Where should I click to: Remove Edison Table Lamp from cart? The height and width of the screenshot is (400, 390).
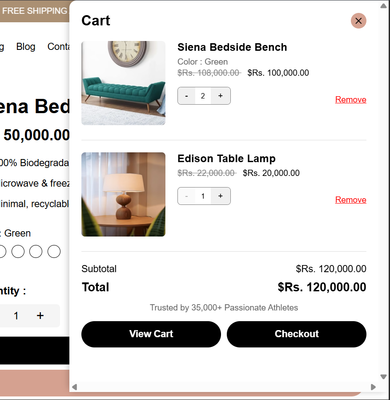pyautogui.click(x=350, y=200)
